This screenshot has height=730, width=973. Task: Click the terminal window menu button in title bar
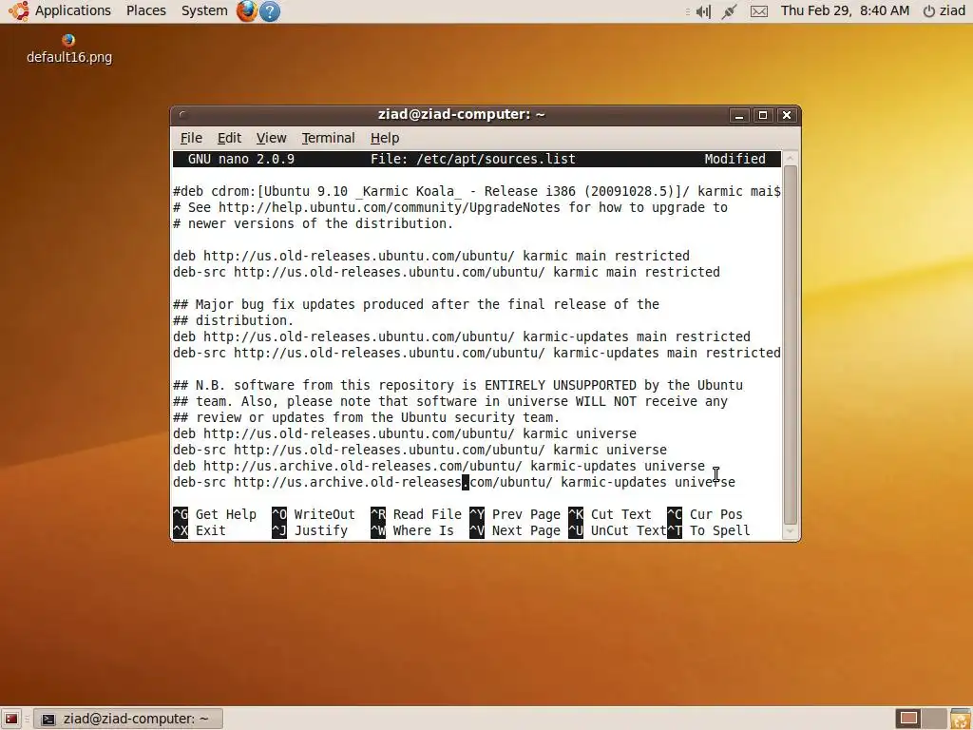click(x=182, y=115)
